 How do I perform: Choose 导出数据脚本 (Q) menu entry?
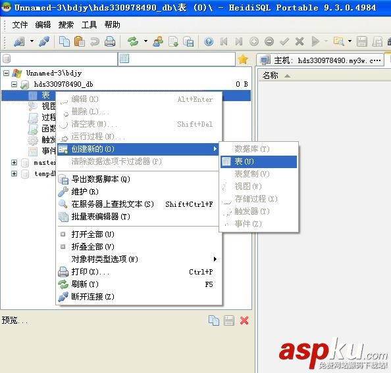click(138, 179)
